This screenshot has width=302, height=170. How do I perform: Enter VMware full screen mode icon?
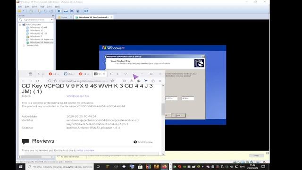coord(72,11)
